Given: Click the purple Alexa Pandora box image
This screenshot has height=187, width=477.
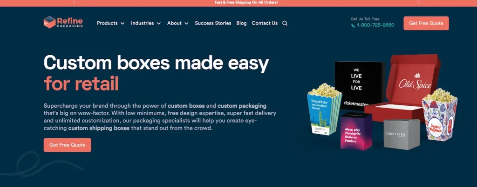Looking at the screenshot, I should pyautogui.click(x=356, y=131).
